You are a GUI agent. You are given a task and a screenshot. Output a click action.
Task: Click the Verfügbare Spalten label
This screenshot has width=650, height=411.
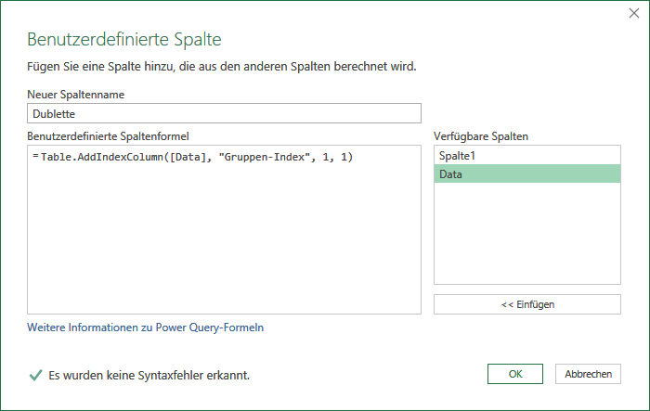coord(481,136)
